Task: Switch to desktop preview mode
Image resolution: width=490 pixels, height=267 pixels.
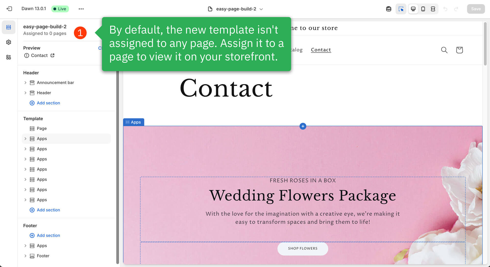Action: [413, 9]
